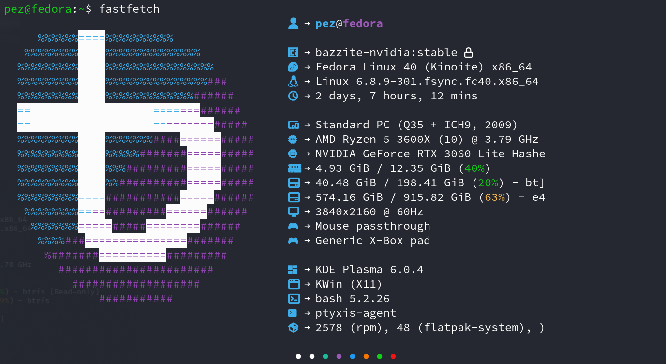Screen dimensions: 666x364
Task: Click the computer icon beside Standard PC
Action: [x=293, y=125]
